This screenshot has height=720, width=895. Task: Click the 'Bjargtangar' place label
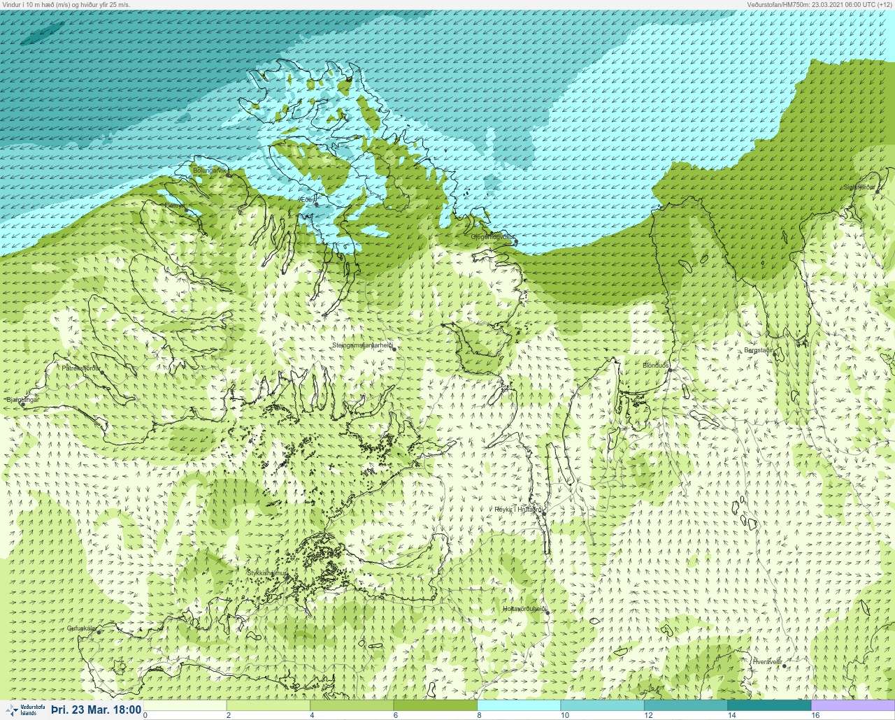22,400
